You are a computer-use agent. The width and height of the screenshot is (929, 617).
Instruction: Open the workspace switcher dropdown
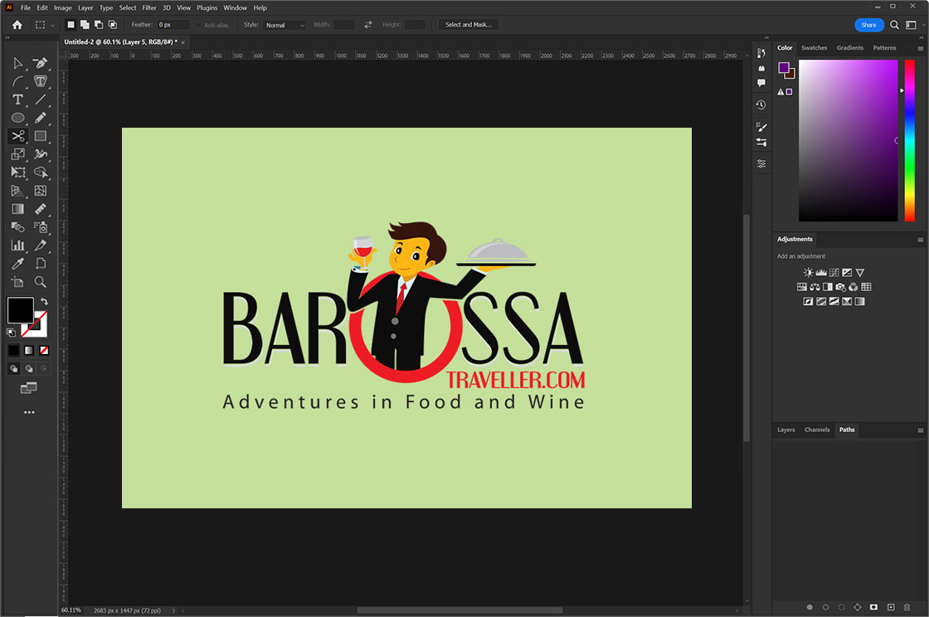915,25
